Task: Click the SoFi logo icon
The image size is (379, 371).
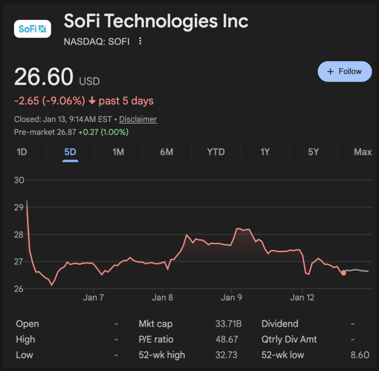Action: click(x=33, y=29)
